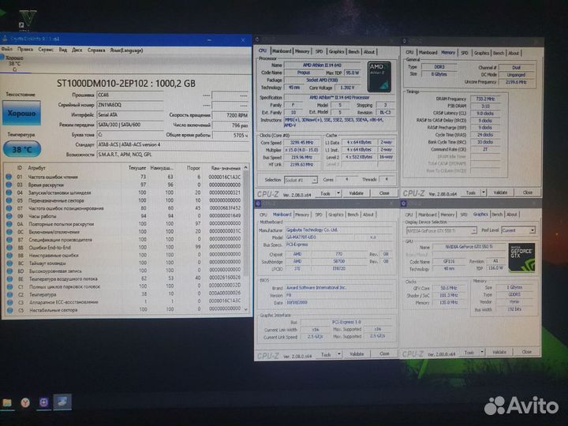Open the Справка menu in CrystalDiskInfo

[x=96, y=50]
